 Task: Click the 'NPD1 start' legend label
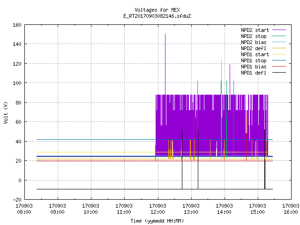click(255, 54)
